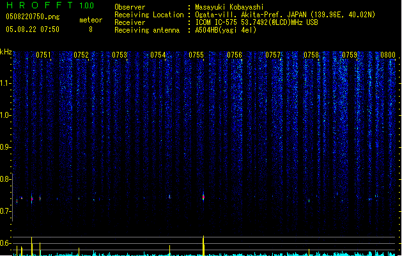Select the A504HB(yagi 4el) antenna text

pyautogui.click(x=226, y=30)
